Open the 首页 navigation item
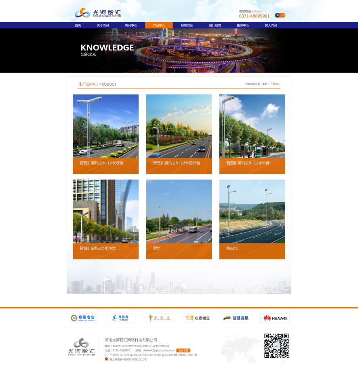358x365 pixels. point(78,25)
